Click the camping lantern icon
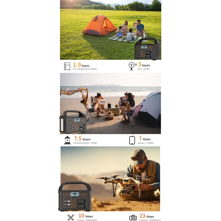This screenshot has width=221, height=221. [67, 140]
